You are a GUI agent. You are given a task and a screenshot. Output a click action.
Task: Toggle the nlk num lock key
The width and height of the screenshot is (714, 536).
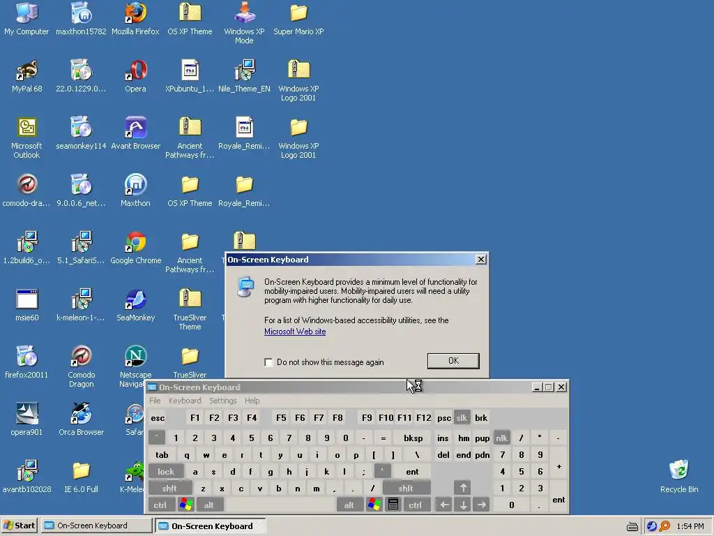pyautogui.click(x=501, y=438)
